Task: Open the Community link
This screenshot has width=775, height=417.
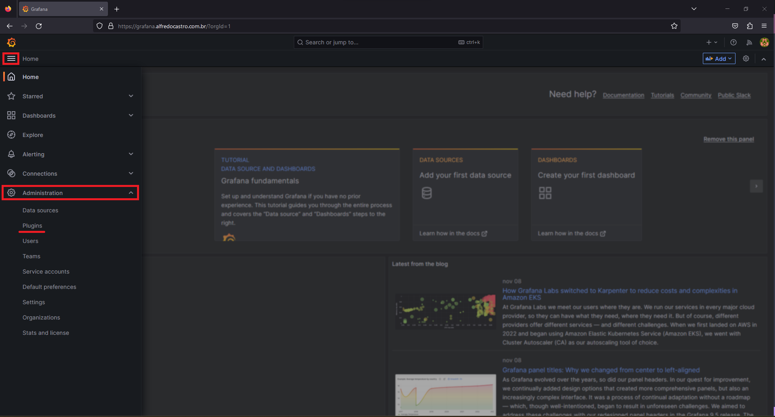Action: pos(696,95)
